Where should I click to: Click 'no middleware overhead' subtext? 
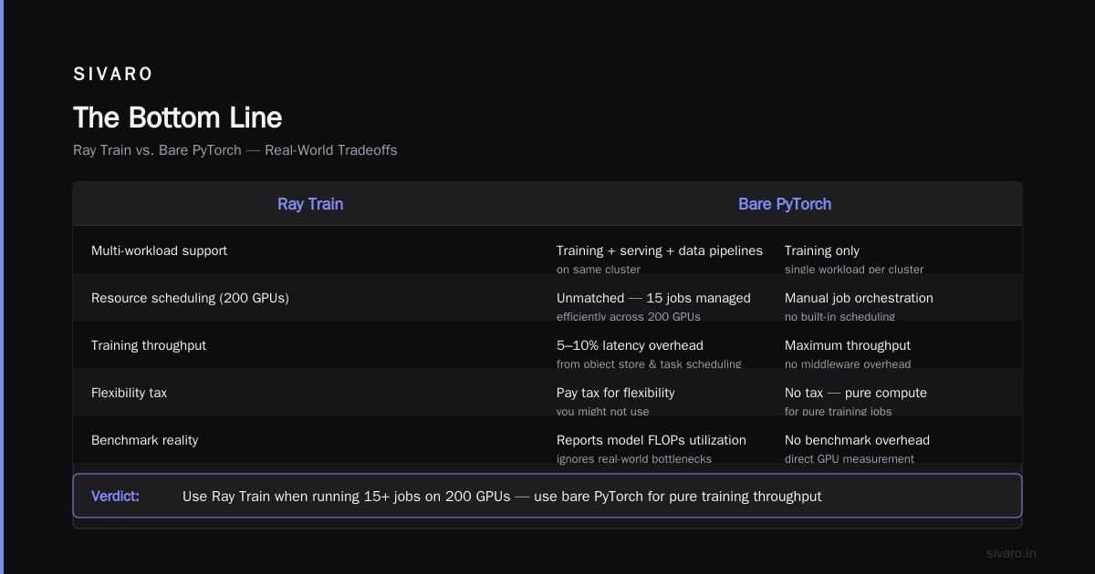coord(848,364)
